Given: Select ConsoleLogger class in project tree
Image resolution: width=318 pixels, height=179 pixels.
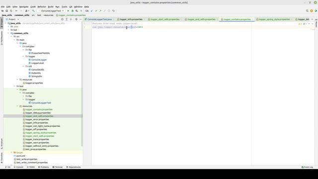Looking at the screenshot, I should pos(39,60).
